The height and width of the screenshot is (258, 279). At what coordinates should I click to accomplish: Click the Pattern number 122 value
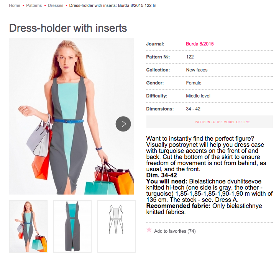point(190,57)
